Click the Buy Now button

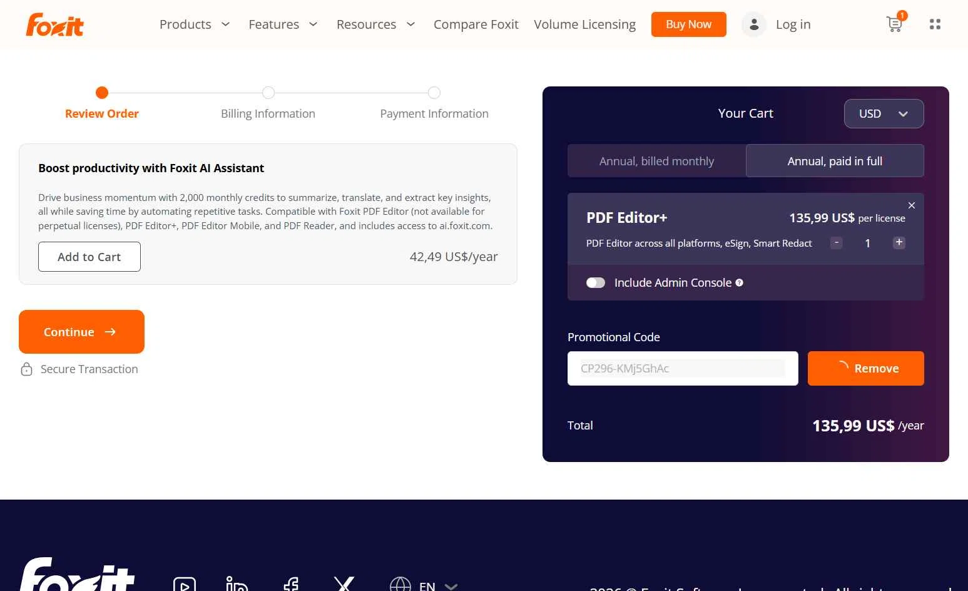(x=688, y=24)
